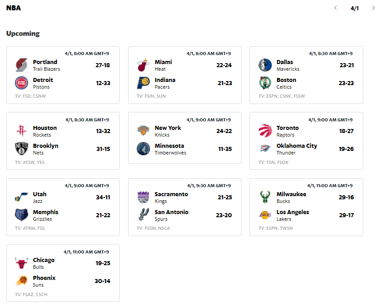Screen dimensions: 379x305
Task: Open the 4/1 date selector
Action: tap(354, 8)
